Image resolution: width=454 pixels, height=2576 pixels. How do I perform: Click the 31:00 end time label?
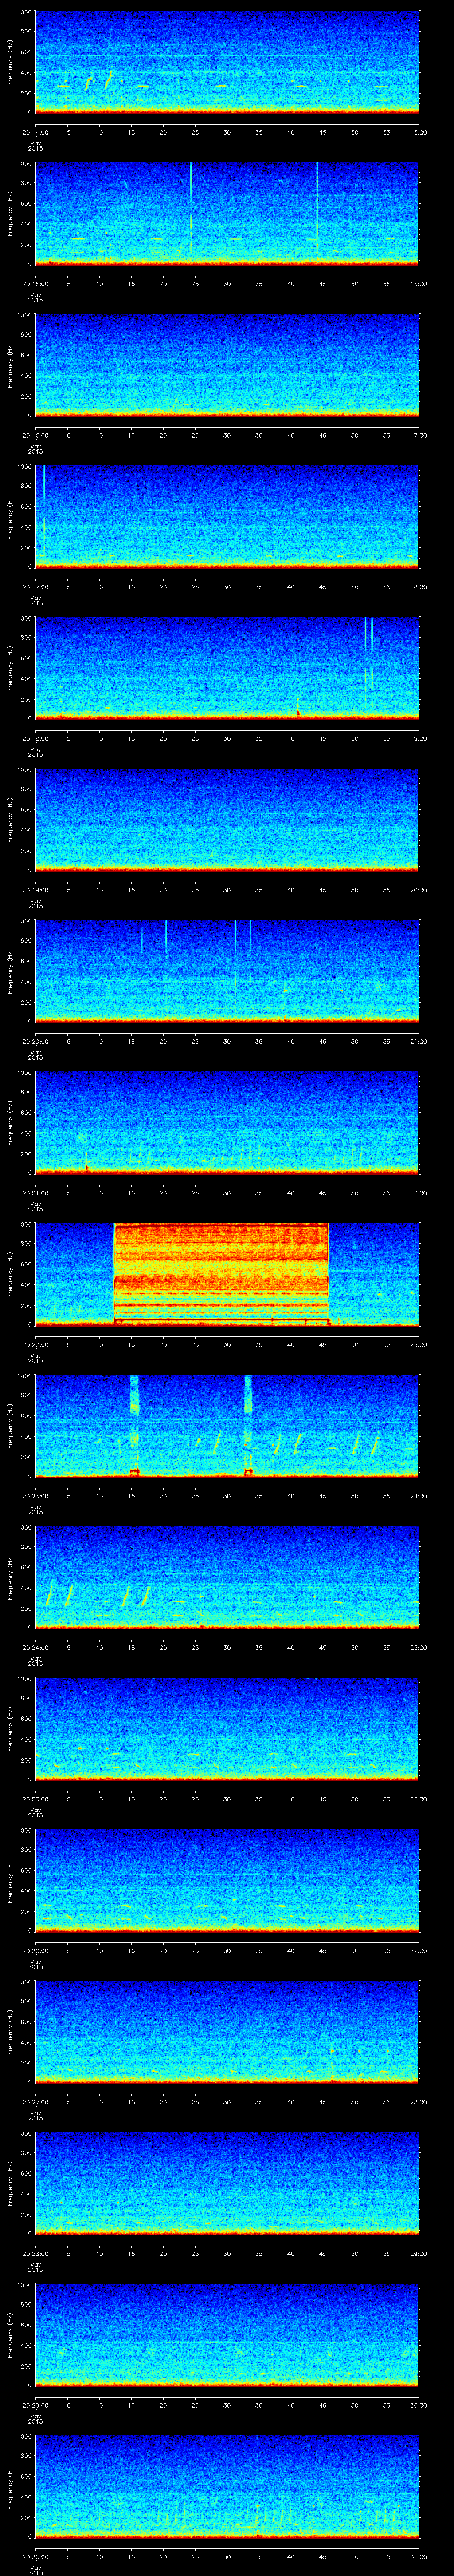[x=418, y=2556]
